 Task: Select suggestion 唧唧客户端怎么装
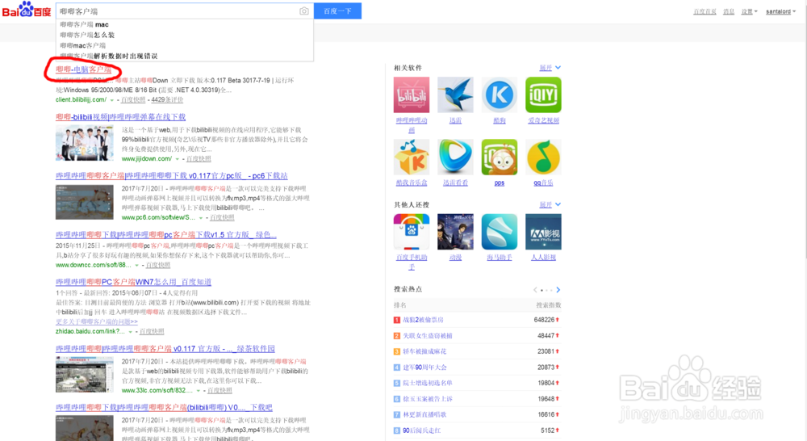87,35
